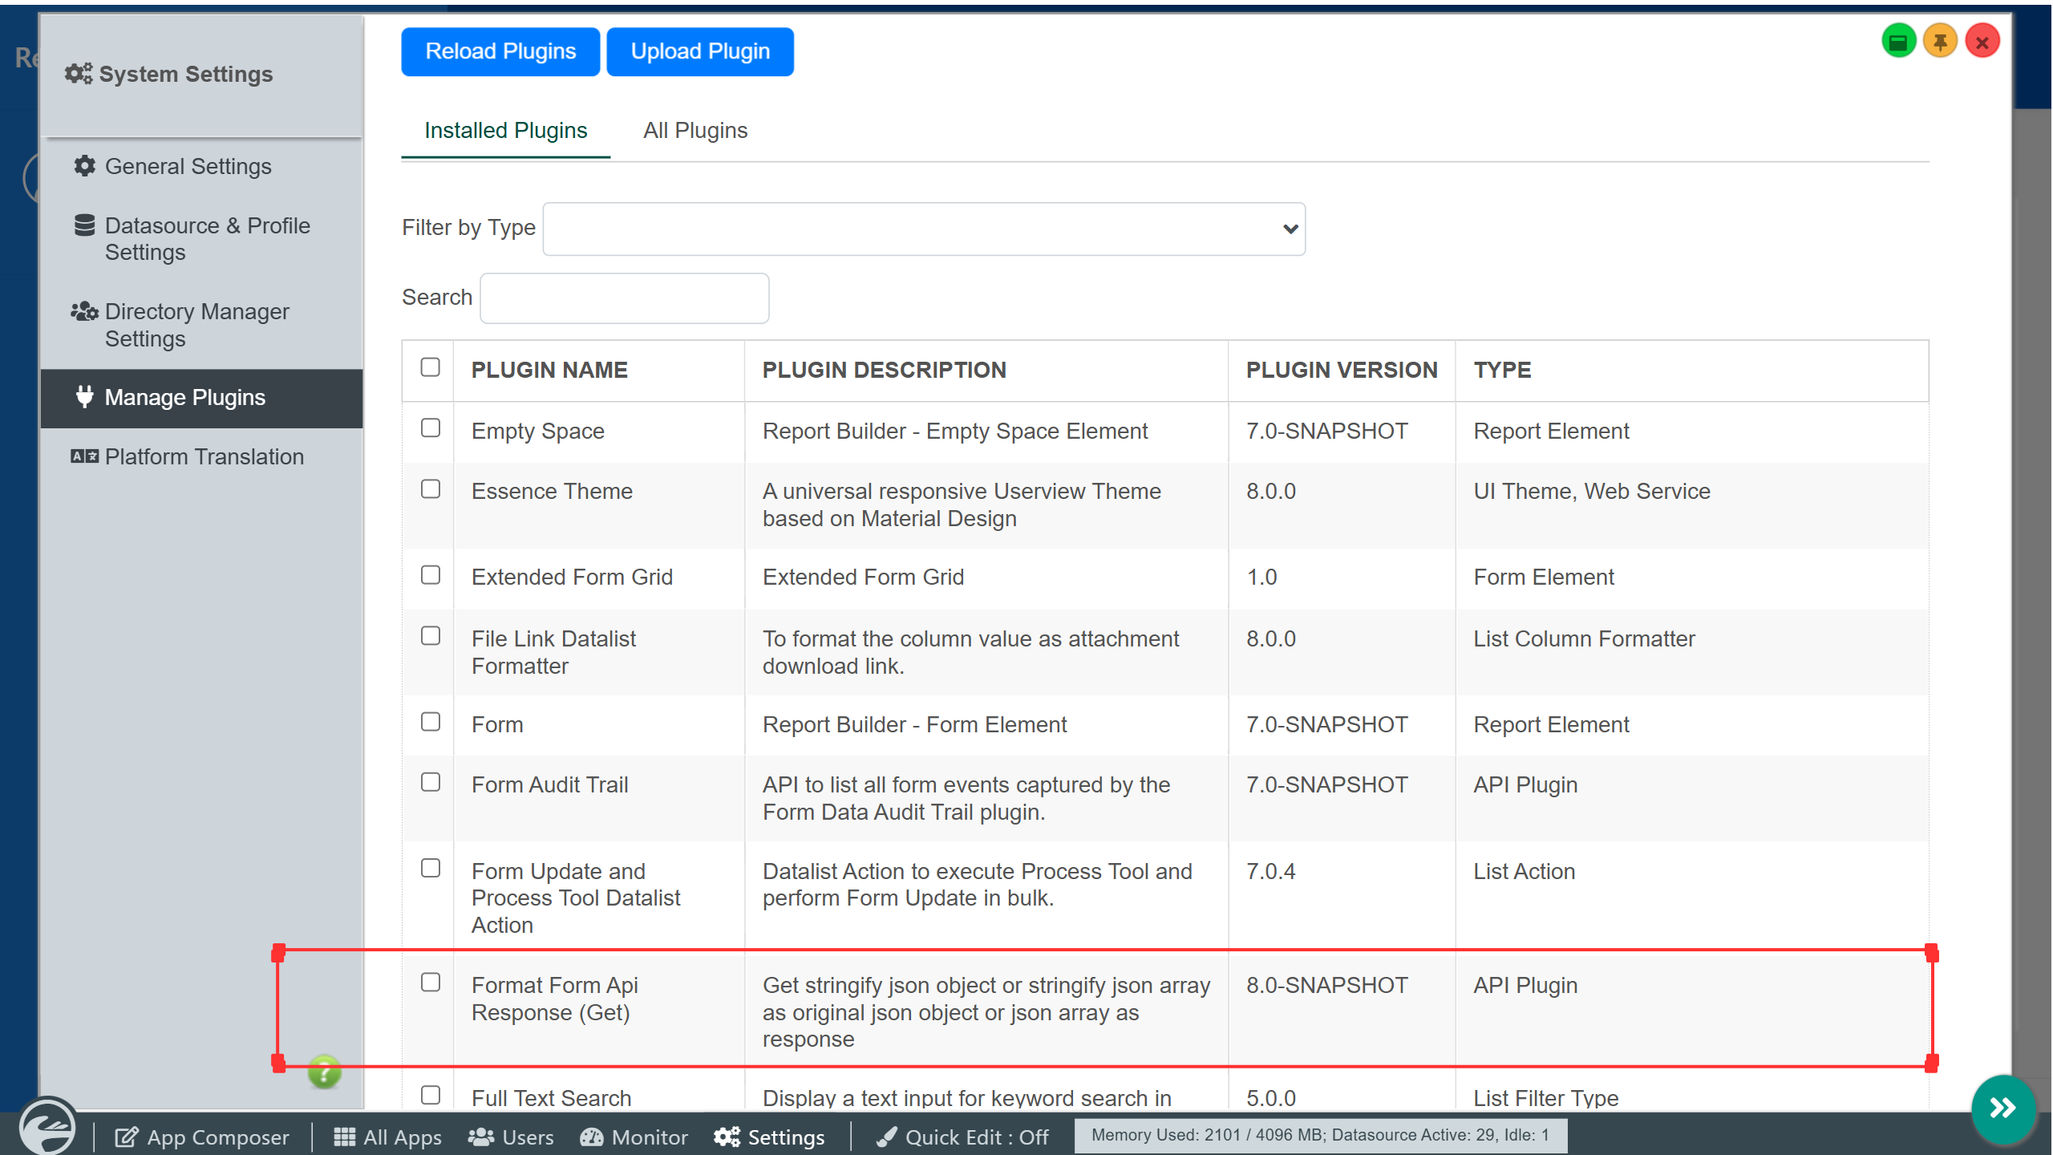Switch to the All Plugins tab

(x=694, y=131)
